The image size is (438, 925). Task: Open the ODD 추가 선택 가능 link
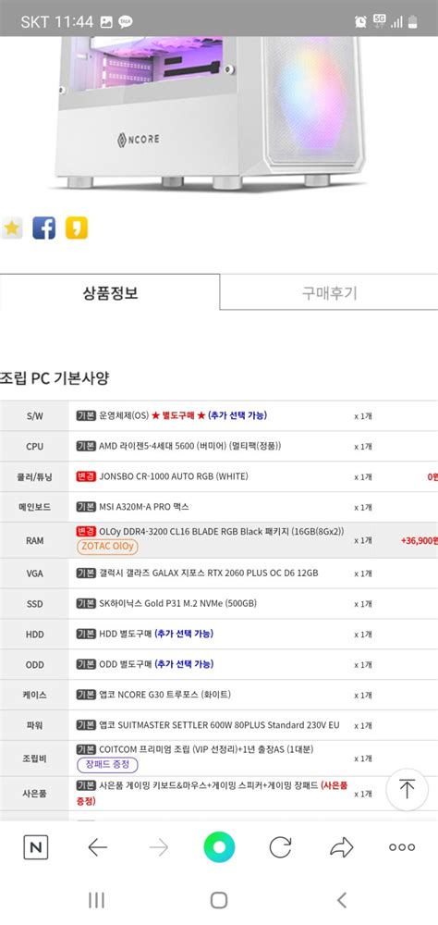point(184,664)
